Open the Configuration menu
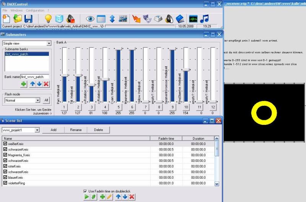 coord(35,10)
